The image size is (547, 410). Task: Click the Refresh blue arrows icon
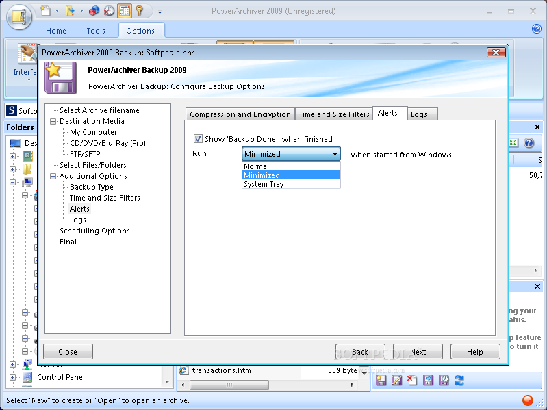coord(459,380)
